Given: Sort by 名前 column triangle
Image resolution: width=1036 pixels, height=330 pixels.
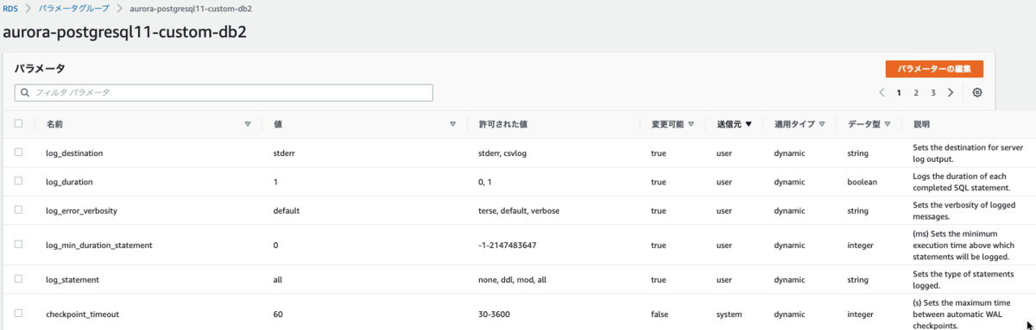Looking at the screenshot, I should [248, 124].
